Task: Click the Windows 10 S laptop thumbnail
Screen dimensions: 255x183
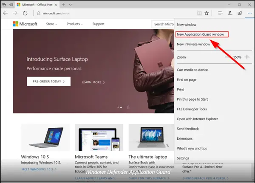Action: click(x=45, y=138)
